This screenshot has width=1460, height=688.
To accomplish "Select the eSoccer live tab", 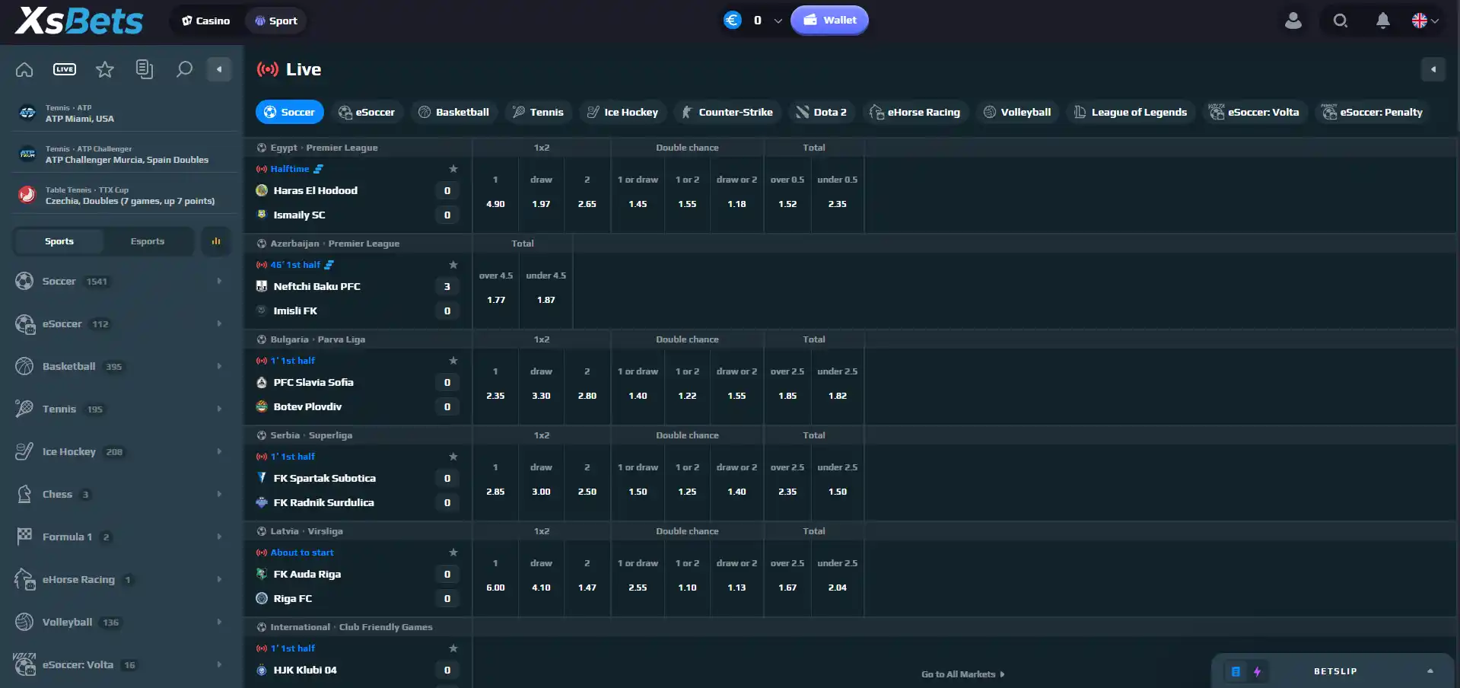I will [x=367, y=112].
